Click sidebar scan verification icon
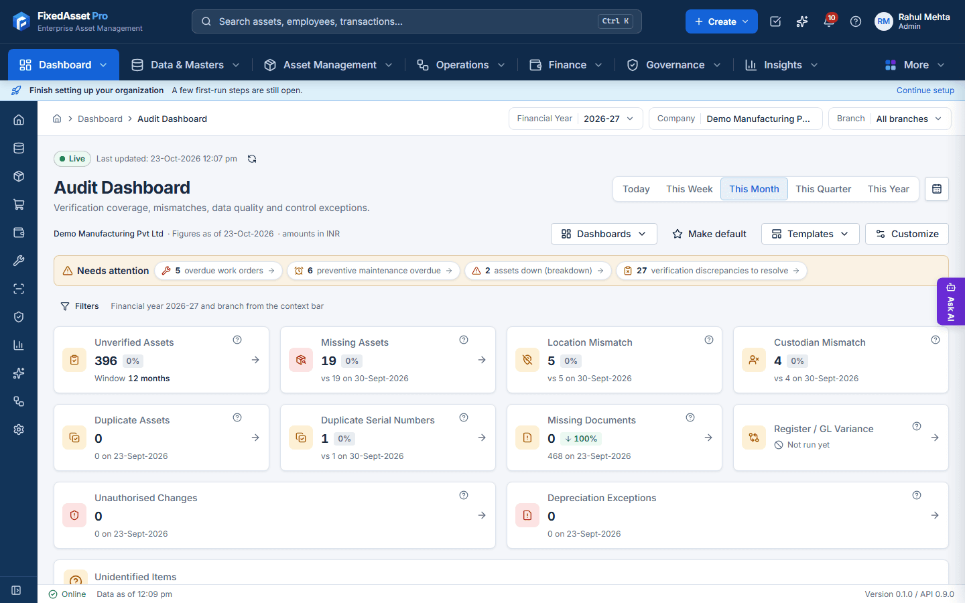Screen dimensions: 965x603 19,289
